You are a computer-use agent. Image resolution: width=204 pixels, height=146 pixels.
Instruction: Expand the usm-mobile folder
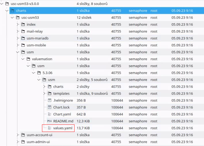click(18, 45)
